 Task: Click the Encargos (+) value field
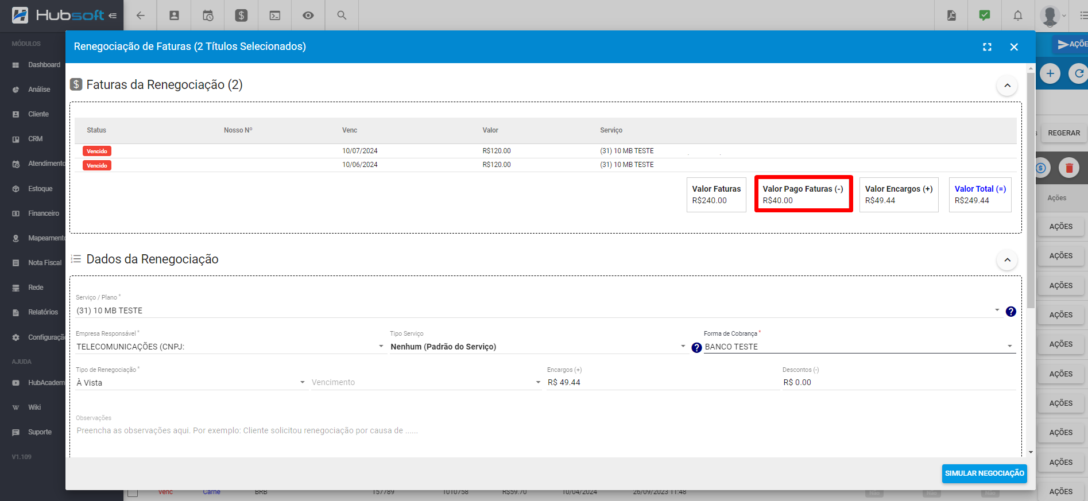click(x=663, y=383)
